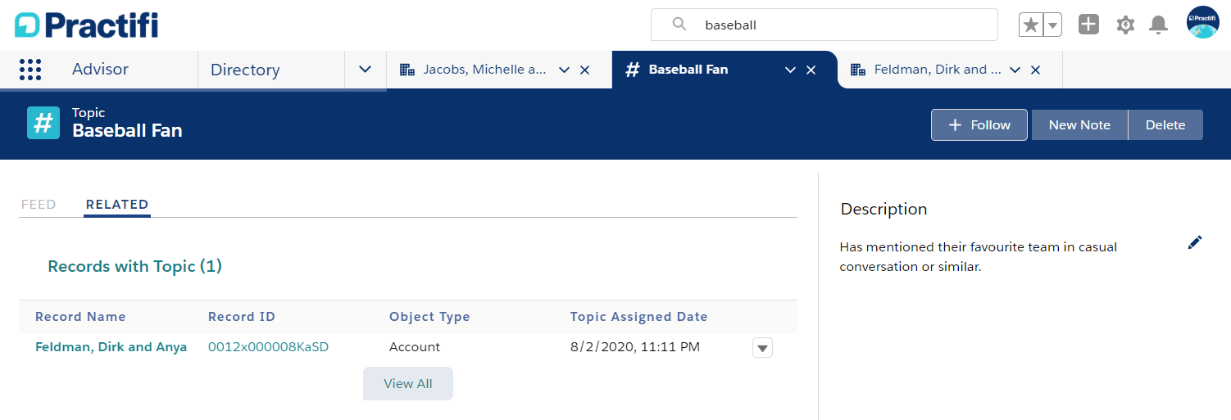Image resolution: width=1231 pixels, height=420 pixels.
Task: Open the user profile avatar
Action: point(1203,22)
